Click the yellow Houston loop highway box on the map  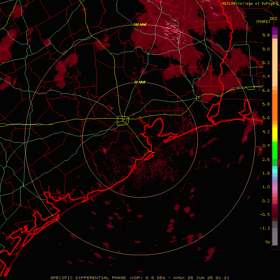(x=123, y=121)
